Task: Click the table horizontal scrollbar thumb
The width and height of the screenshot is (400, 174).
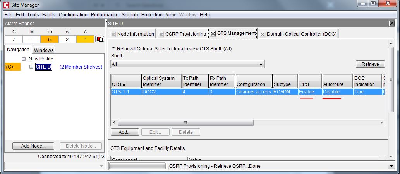Action: click(x=185, y=123)
